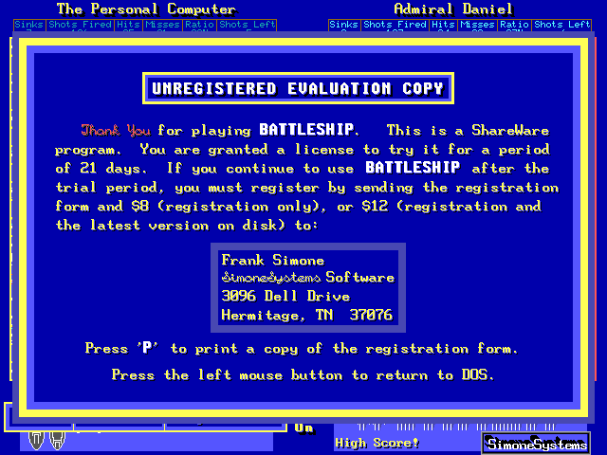Click the 'Press P to print' instruction line
The width and height of the screenshot is (607, 455).
(302, 349)
